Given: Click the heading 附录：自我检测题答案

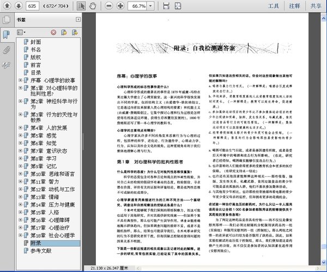Looking at the screenshot, I should click(x=204, y=48).
